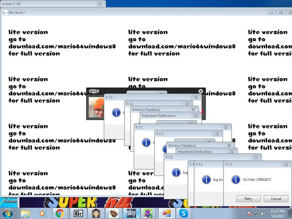Restore down the 'lite verion !' window
Viewport: 292px width, 219px height.
click(x=281, y=13)
